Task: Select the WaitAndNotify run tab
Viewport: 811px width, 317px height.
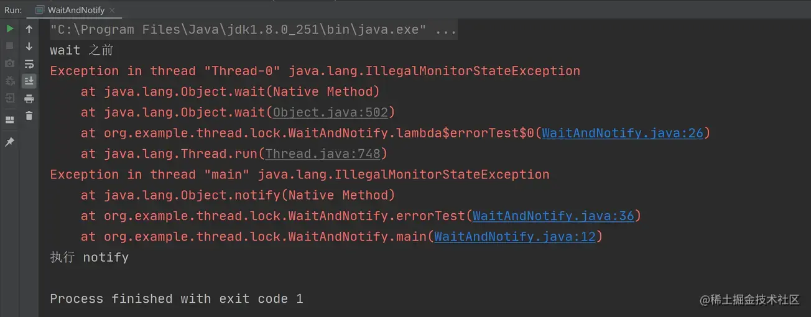Action: tap(75, 10)
